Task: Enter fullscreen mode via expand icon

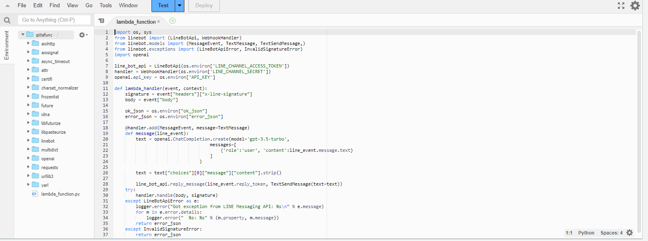Action: click(621, 6)
